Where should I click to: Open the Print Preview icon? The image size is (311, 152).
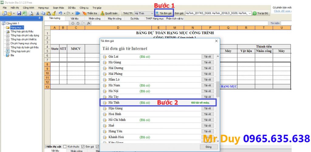pyautogui.click(x=31, y=13)
